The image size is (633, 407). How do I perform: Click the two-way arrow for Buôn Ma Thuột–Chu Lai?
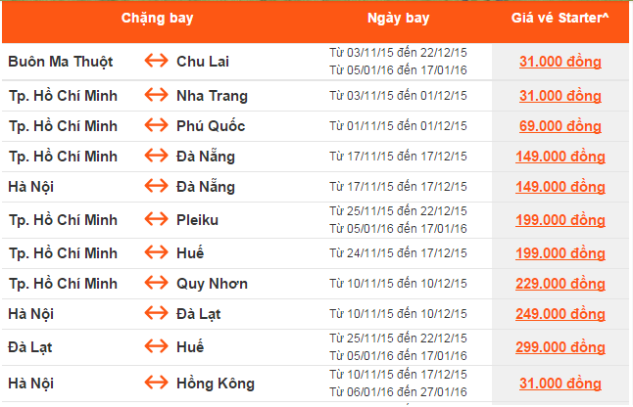(157, 62)
